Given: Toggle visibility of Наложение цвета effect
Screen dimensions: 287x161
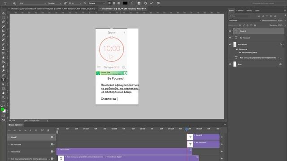Looking at the screenshot, I should (x=240, y=53).
